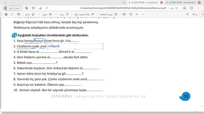Select the Highlight tool
Image resolution: width=204 pixels, height=114 pixels.
(47, 14)
